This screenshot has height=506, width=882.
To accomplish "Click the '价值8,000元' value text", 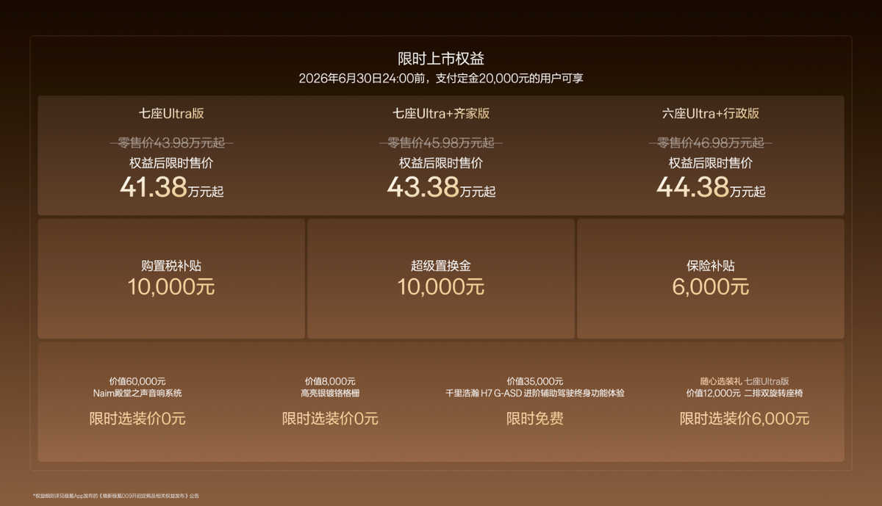I will (x=330, y=381).
